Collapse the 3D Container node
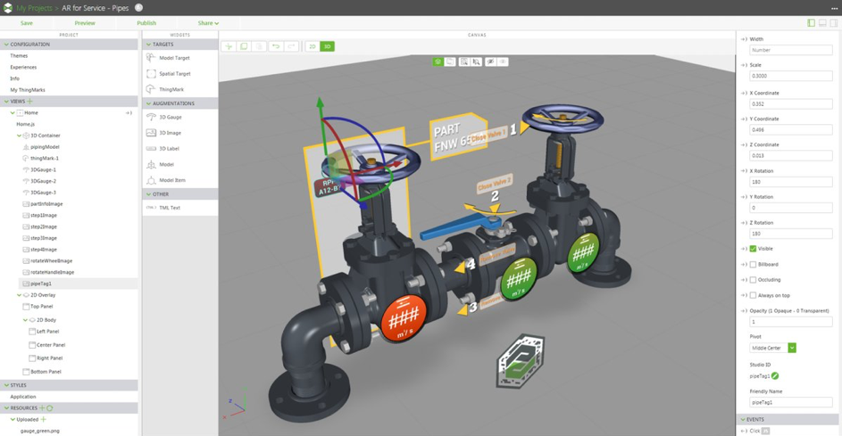This screenshot has height=436, width=842. [x=20, y=136]
